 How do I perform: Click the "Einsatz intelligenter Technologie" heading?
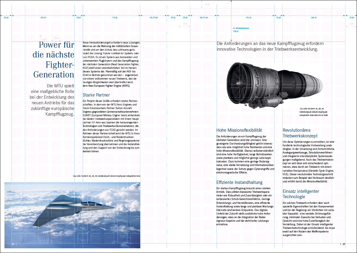tap(301, 194)
